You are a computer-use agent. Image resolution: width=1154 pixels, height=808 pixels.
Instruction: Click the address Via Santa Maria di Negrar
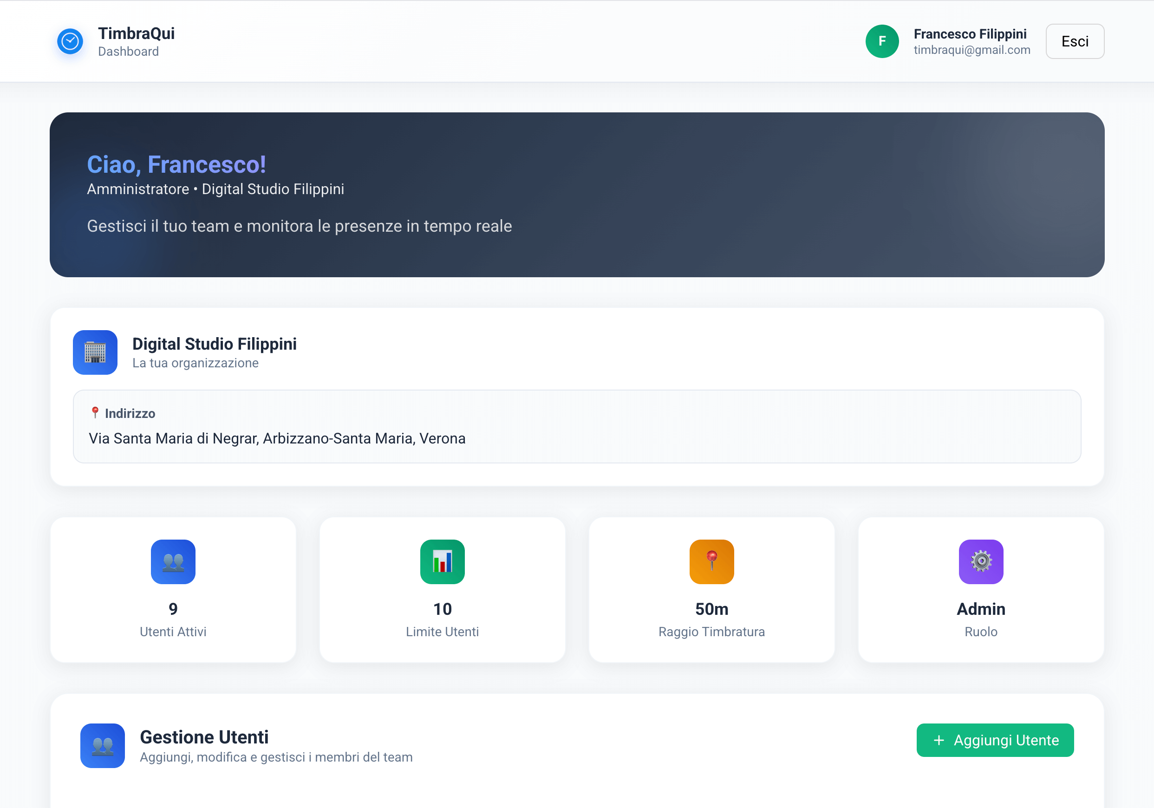coord(277,438)
